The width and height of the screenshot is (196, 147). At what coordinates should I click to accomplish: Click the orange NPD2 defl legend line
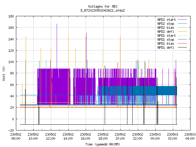point(183,31)
